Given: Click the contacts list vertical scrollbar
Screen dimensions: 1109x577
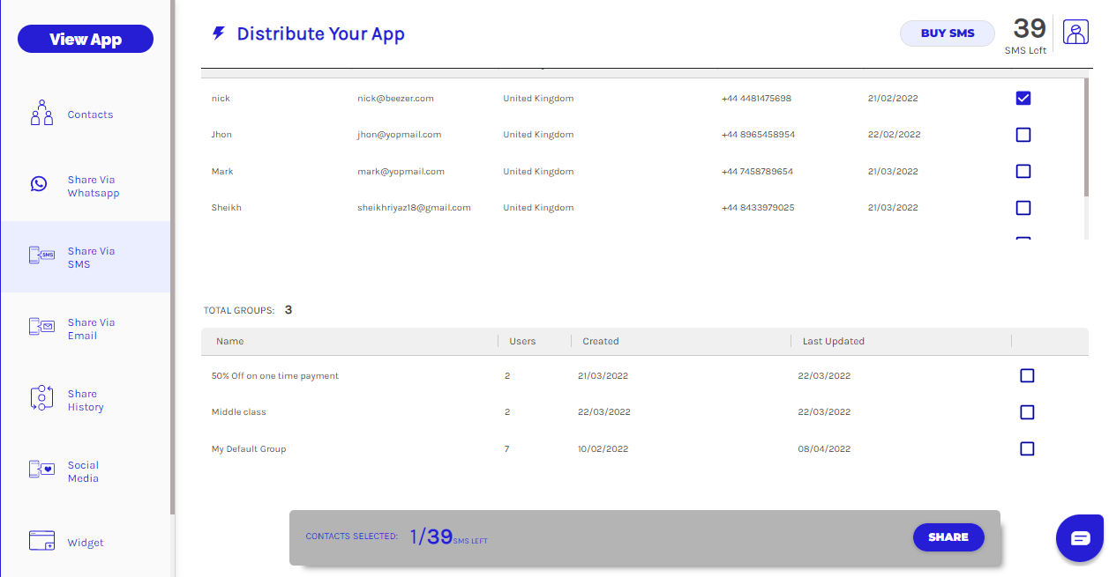Looking at the screenshot, I should tap(1085, 137).
